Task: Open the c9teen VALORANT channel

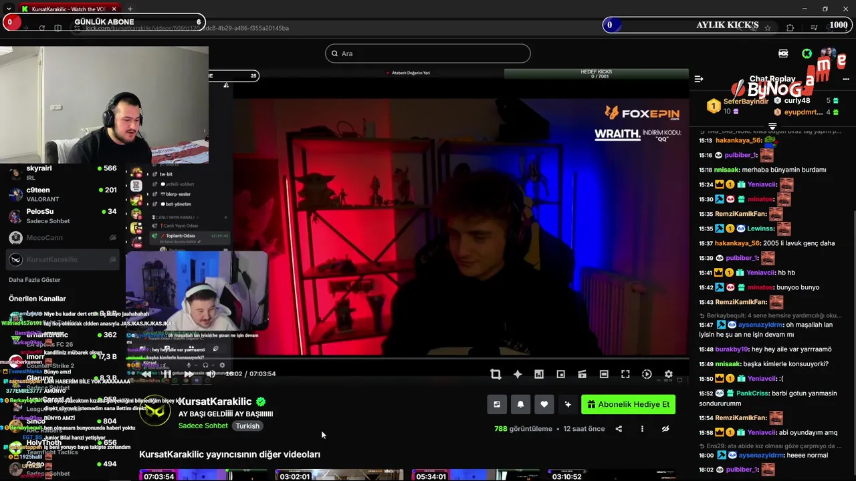Action: click(x=62, y=194)
